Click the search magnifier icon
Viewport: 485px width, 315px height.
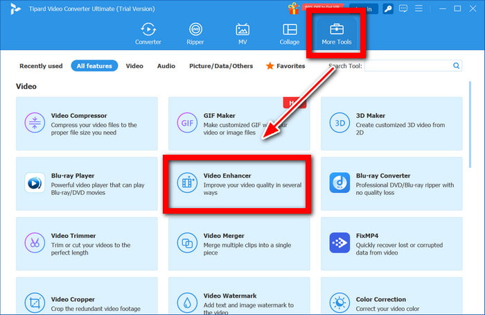[457, 66]
